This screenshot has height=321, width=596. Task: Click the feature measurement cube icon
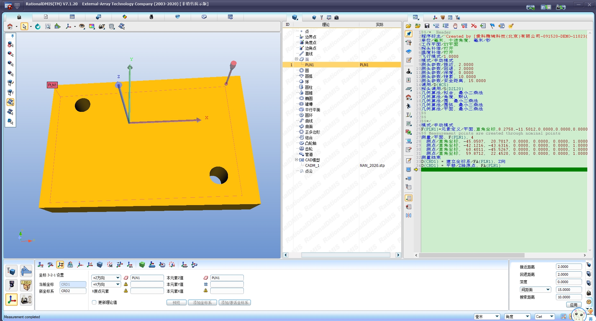click(x=11, y=271)
